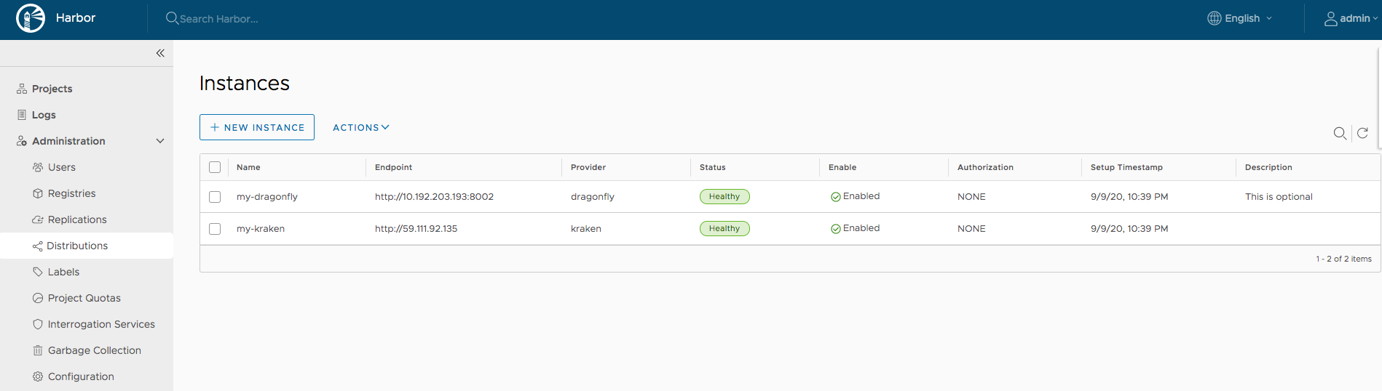Click the Projects icon in sidebar
The image size is (1382, 391).
(22, 89)
